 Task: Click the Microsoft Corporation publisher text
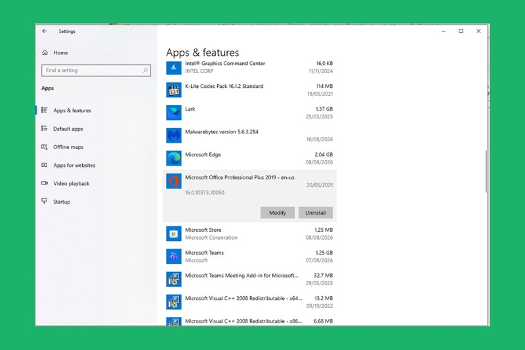(211, 238)
